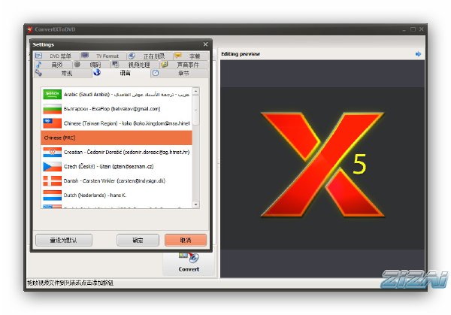Click the 重设为默认 reset button
Viewport: 451px width, 315px height.
64,240
